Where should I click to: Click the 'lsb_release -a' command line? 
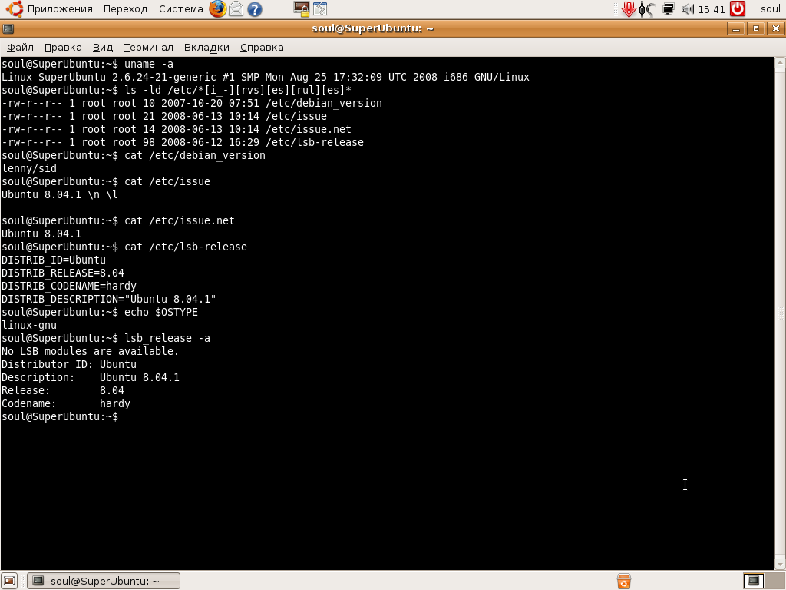[x=106, y=338]
